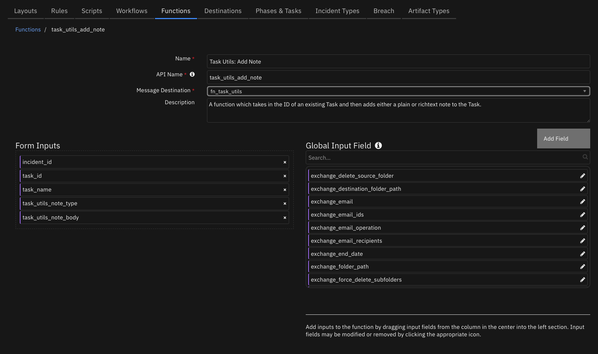
Task: Select exchange_email_operation global field
Action: 448,228
